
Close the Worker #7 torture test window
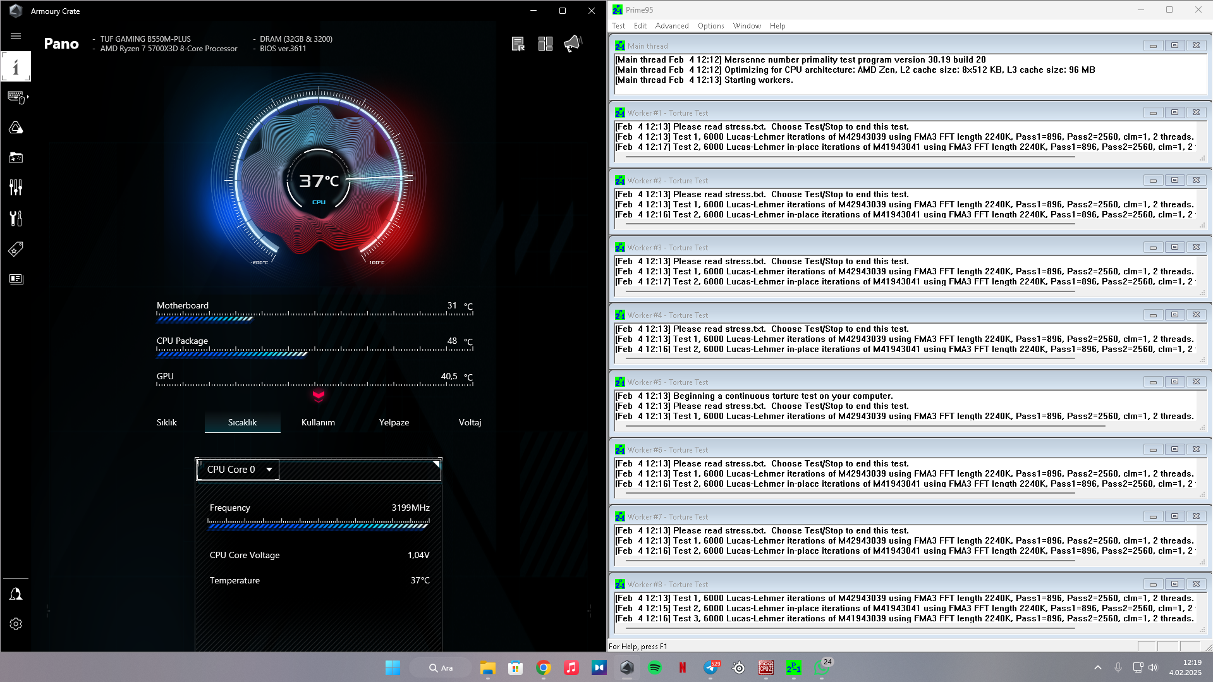click(x=1196, y=516)
